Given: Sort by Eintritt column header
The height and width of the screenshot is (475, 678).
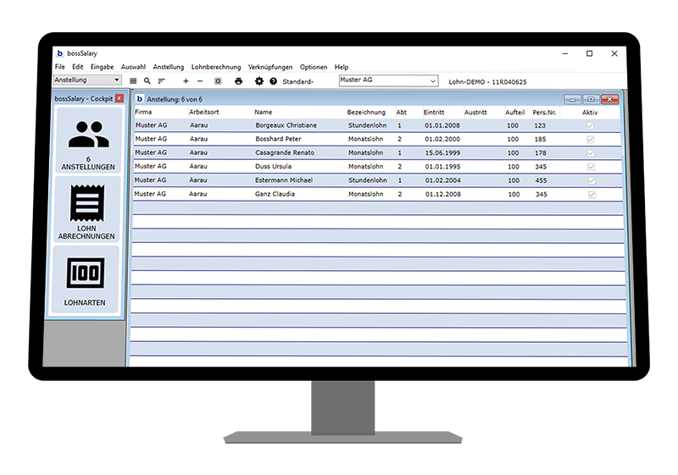Looking at the screenshot, I should click(x=434, y=113).
